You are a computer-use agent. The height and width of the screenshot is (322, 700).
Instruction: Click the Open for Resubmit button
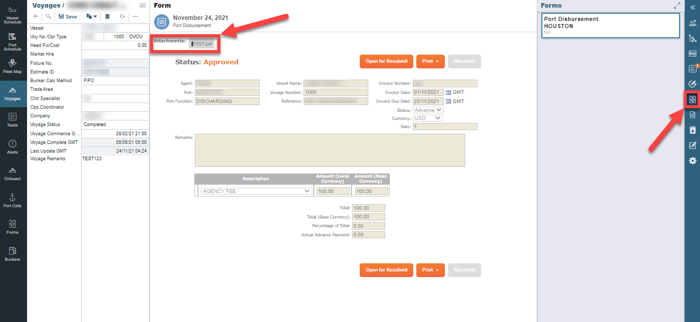pyautogui.click(x=386, y=61)
